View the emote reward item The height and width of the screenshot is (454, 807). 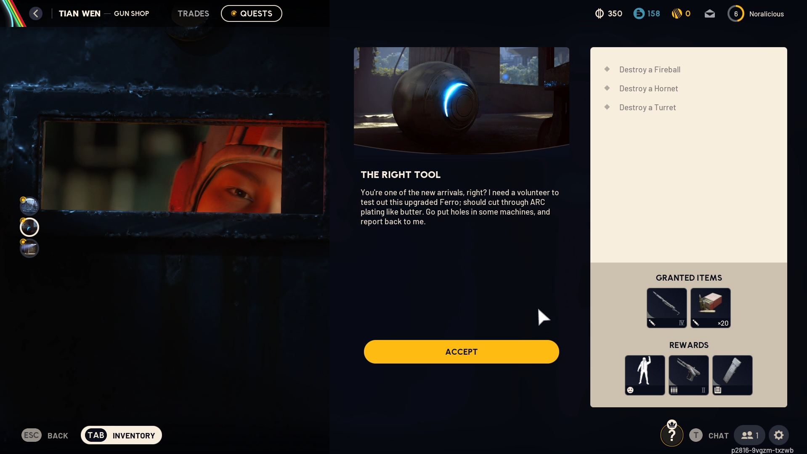click(x=645, y=375)
